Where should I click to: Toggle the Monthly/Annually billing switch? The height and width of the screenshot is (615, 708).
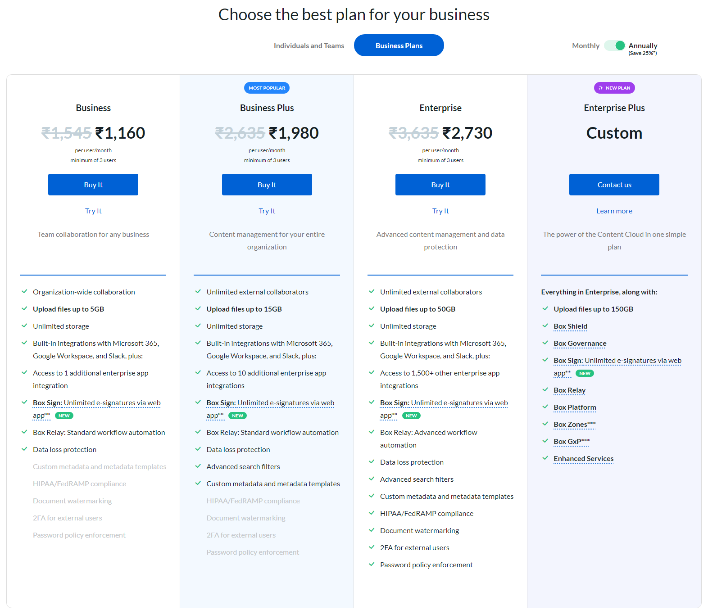(614, 45)
